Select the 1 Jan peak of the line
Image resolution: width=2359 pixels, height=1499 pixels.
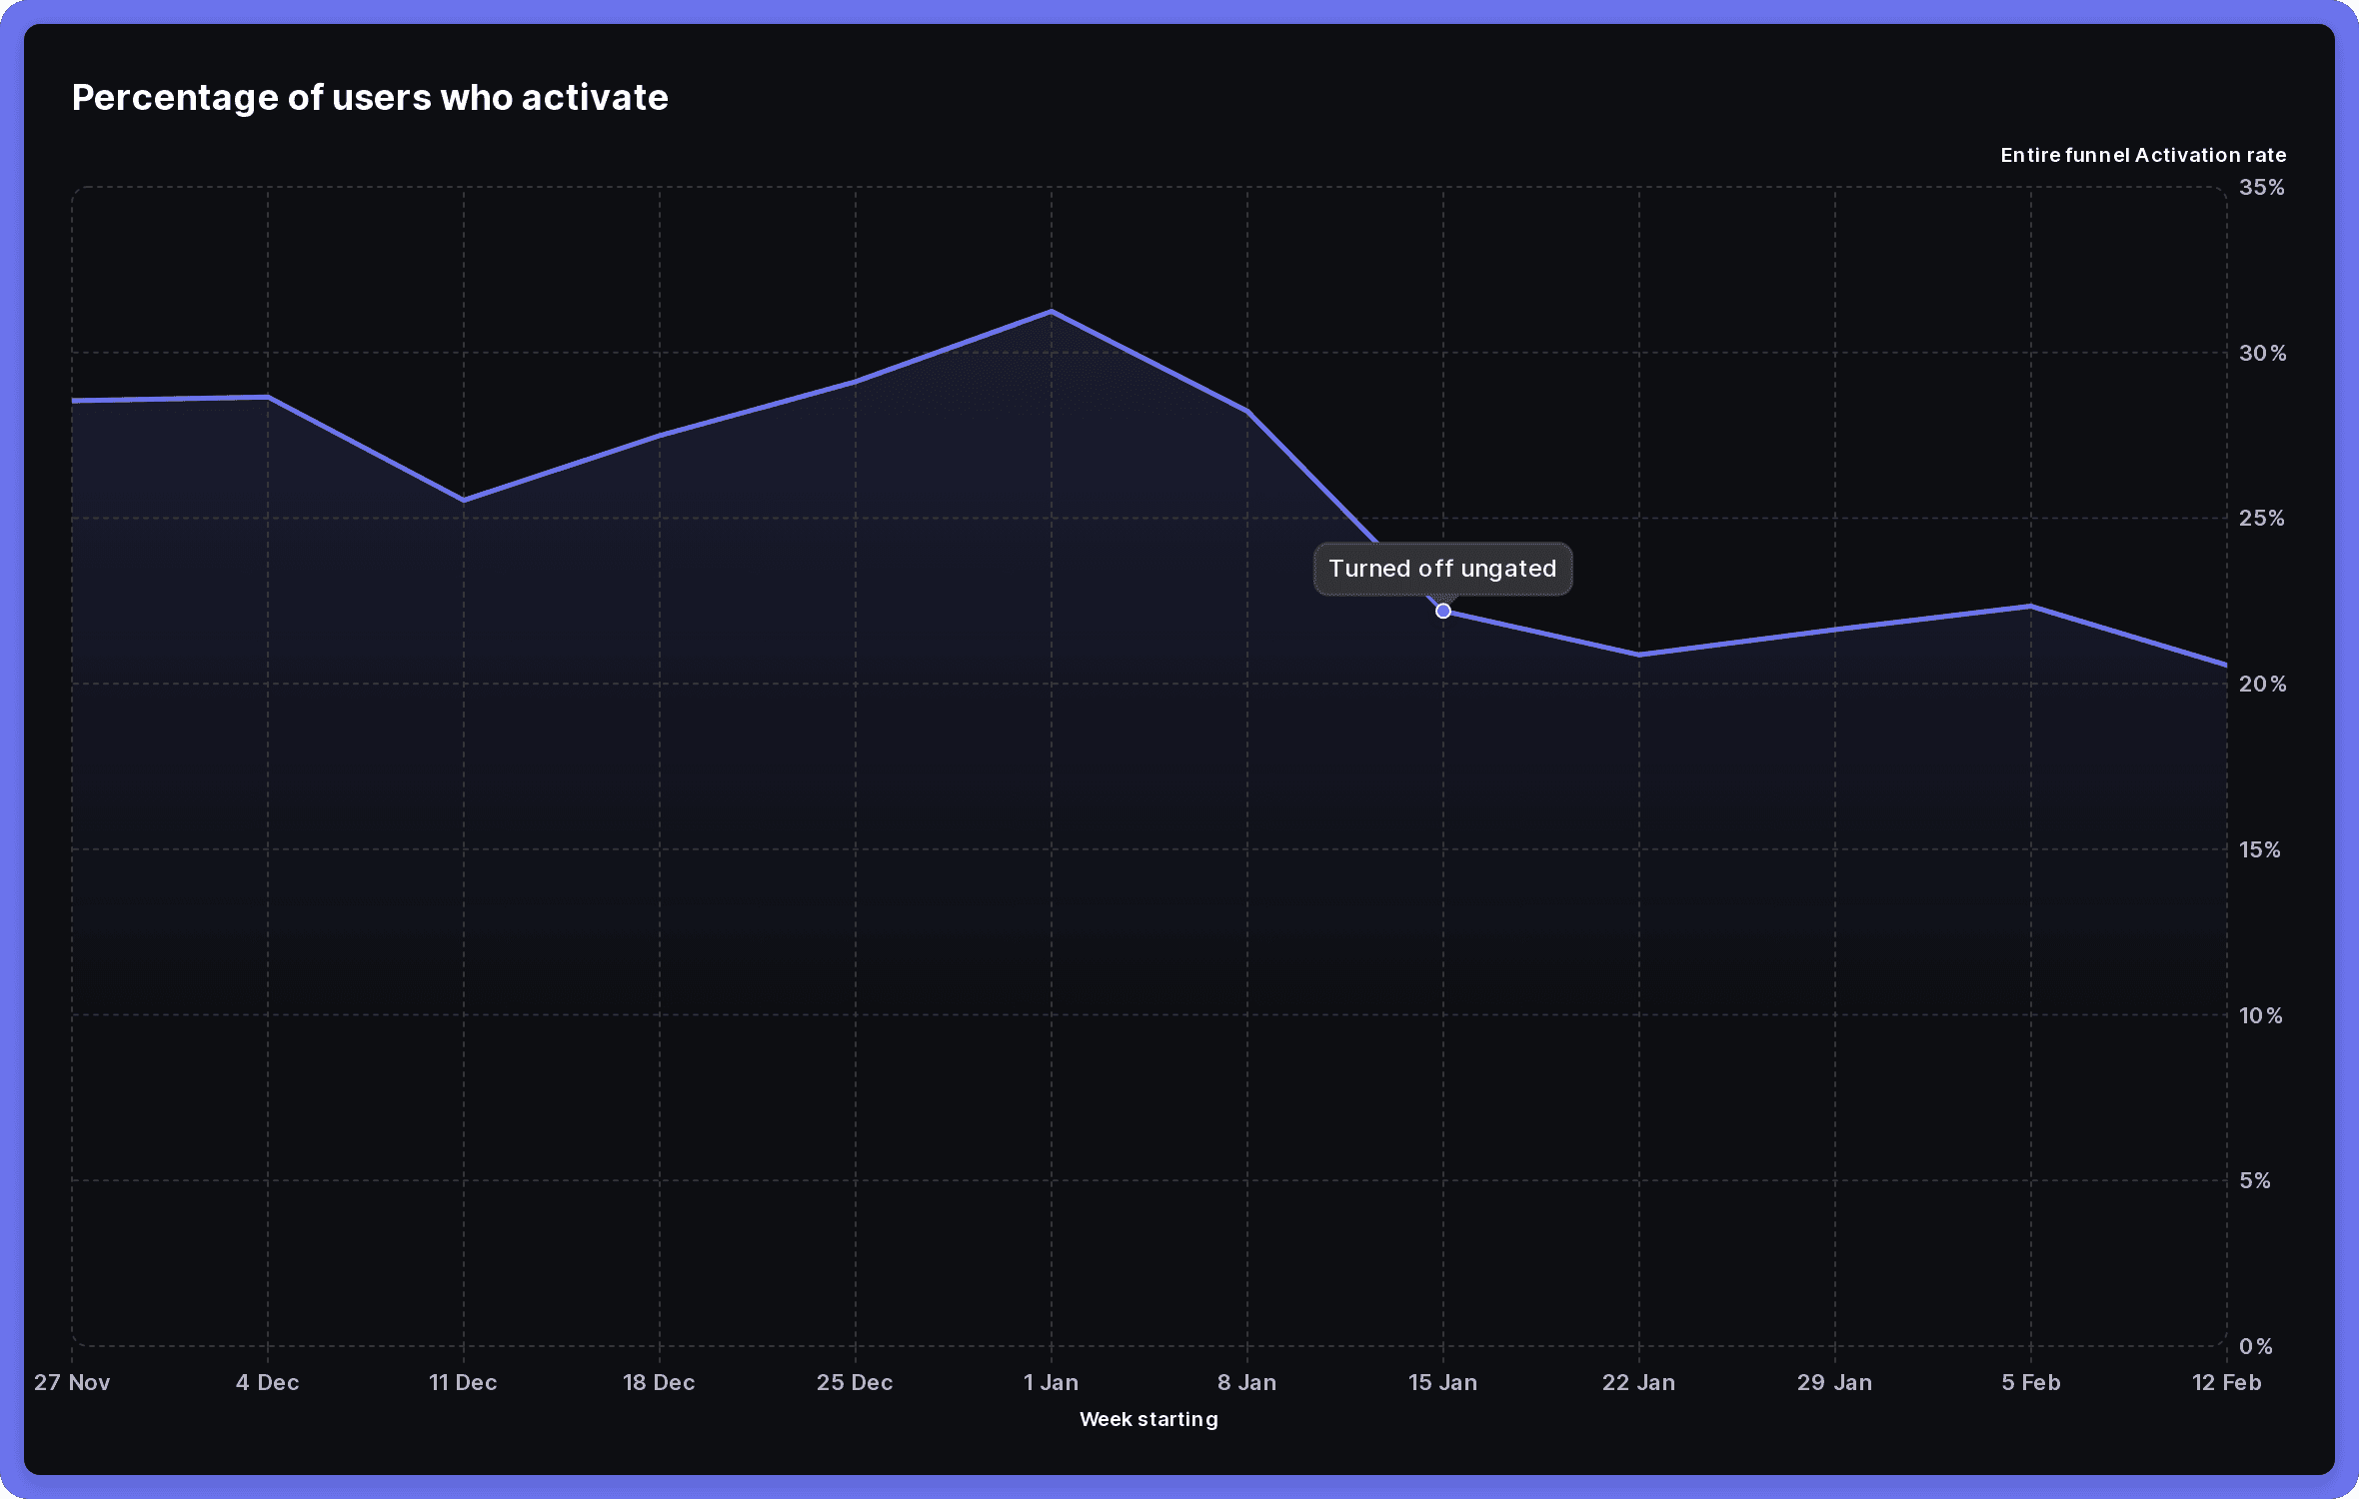pos(1051,311)
